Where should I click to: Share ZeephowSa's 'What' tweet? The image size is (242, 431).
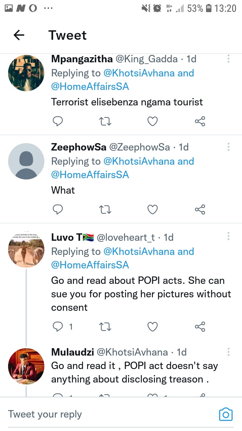click(200, 210)
